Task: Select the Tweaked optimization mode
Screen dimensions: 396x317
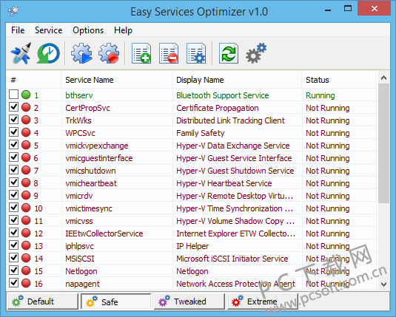Action: (x=189, y=301)
